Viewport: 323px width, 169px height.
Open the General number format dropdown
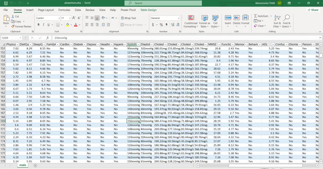pyautogui.click(x=178, y=18)
